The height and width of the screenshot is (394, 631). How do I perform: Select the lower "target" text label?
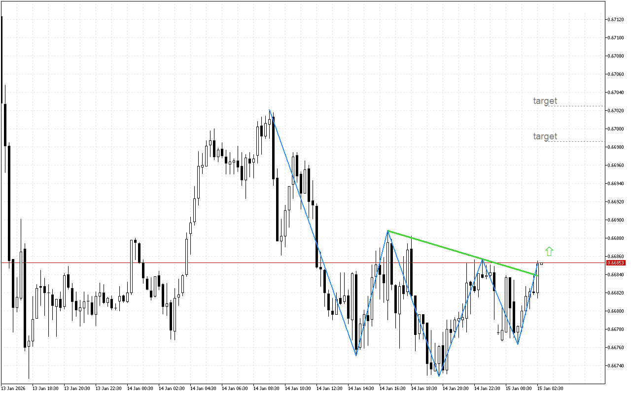tap(545, 136)
